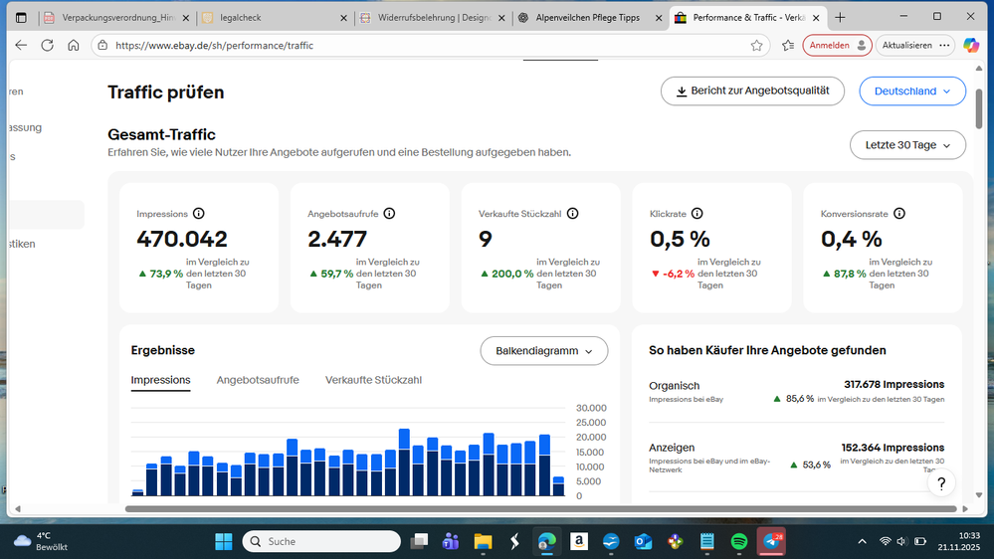Download the Bericht zur Angebotsqualität
994x559 pixels.
coord(752,91)
